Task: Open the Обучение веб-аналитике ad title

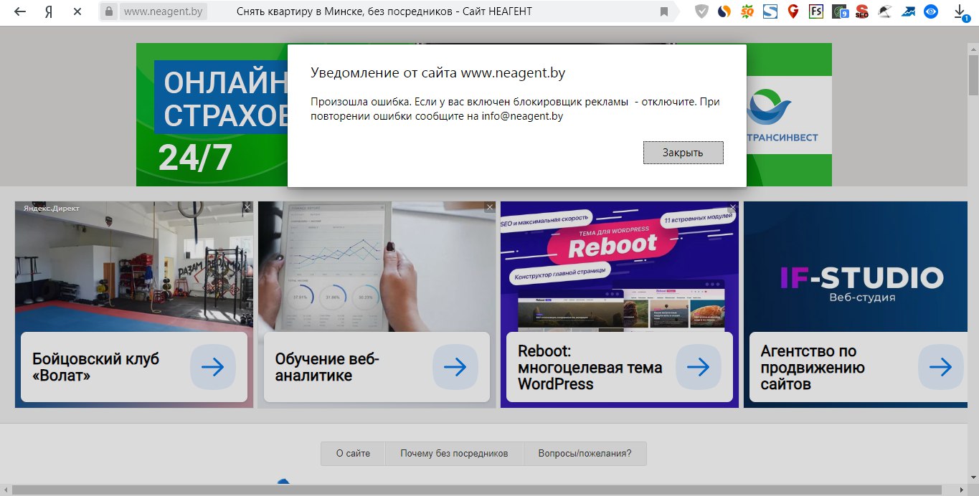Action: [327, 367]
